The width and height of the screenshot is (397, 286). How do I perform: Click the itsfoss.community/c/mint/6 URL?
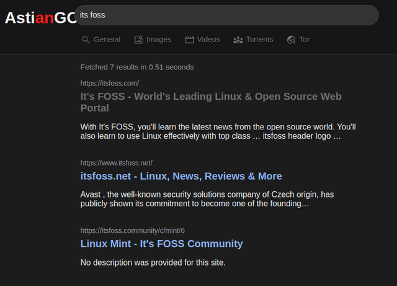pos(133,230)
